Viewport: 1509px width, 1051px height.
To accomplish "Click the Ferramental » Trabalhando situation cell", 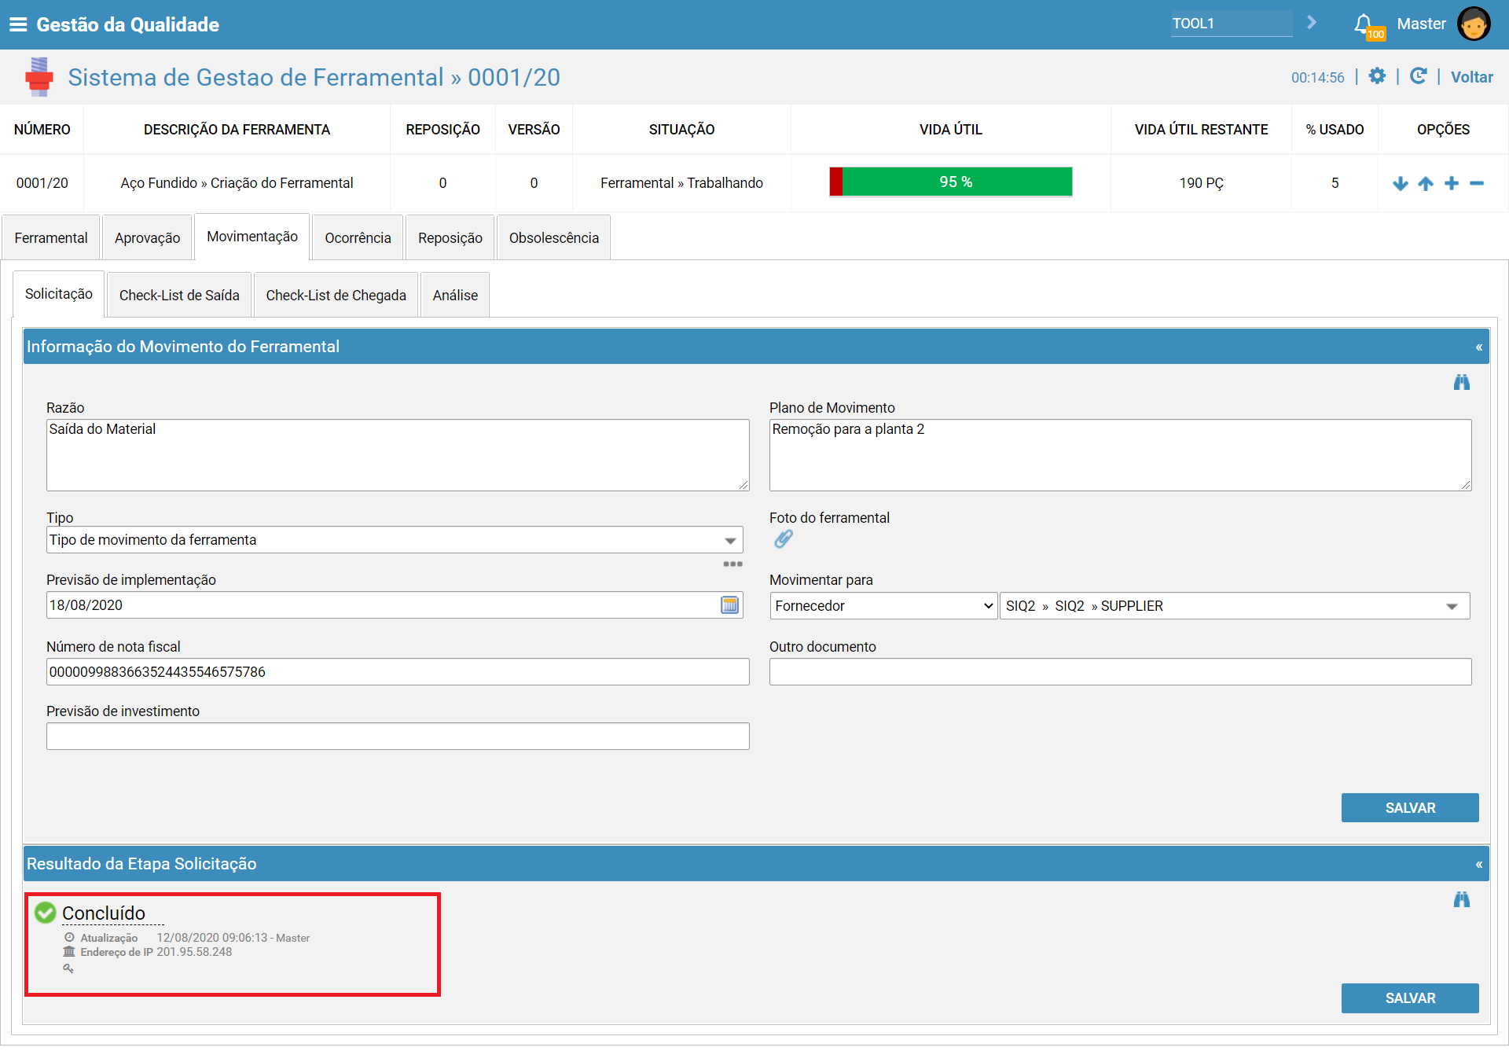I will click(681, 183).
